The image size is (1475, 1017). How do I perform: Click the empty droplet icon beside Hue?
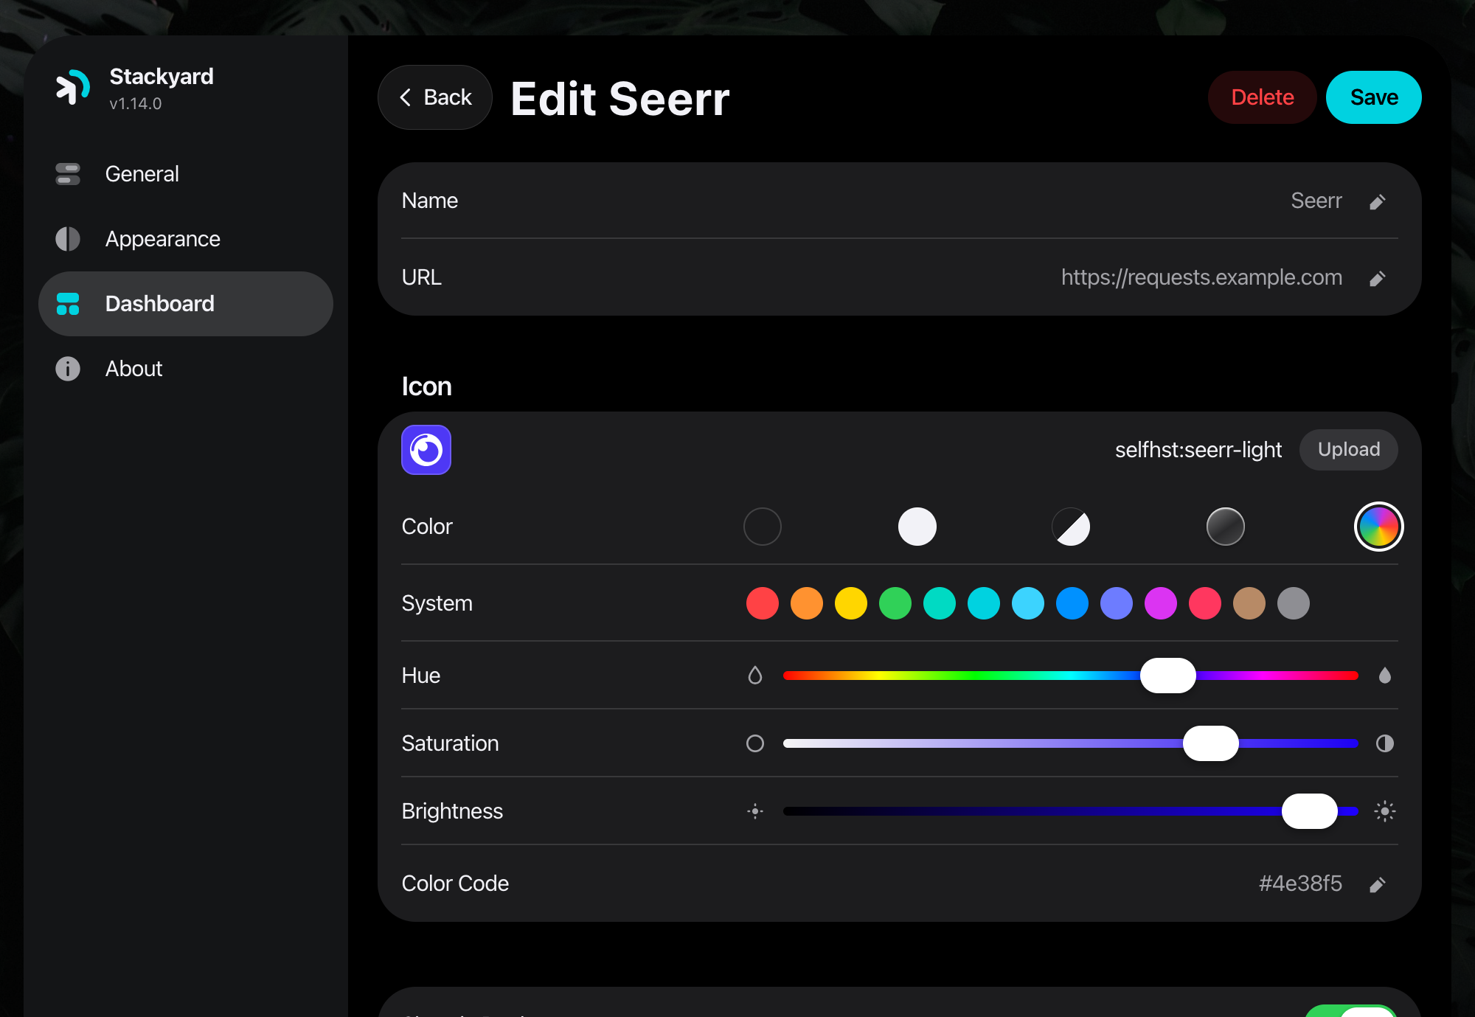tap(755, 676)
